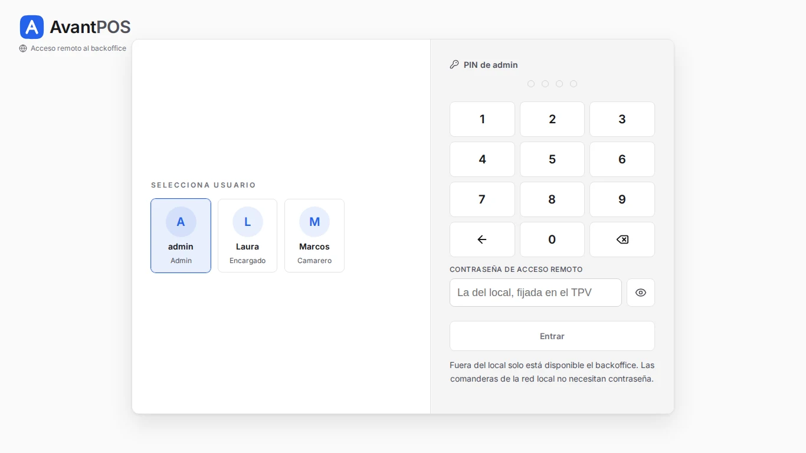Image resolution: width=806 pixels, height=453 pixels.
Task: Show password with the eye icon
Action: coord(641,293)
